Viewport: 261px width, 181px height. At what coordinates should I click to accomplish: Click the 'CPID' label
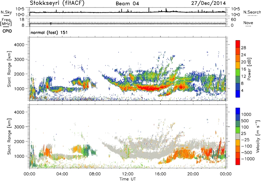pos(7,31)
